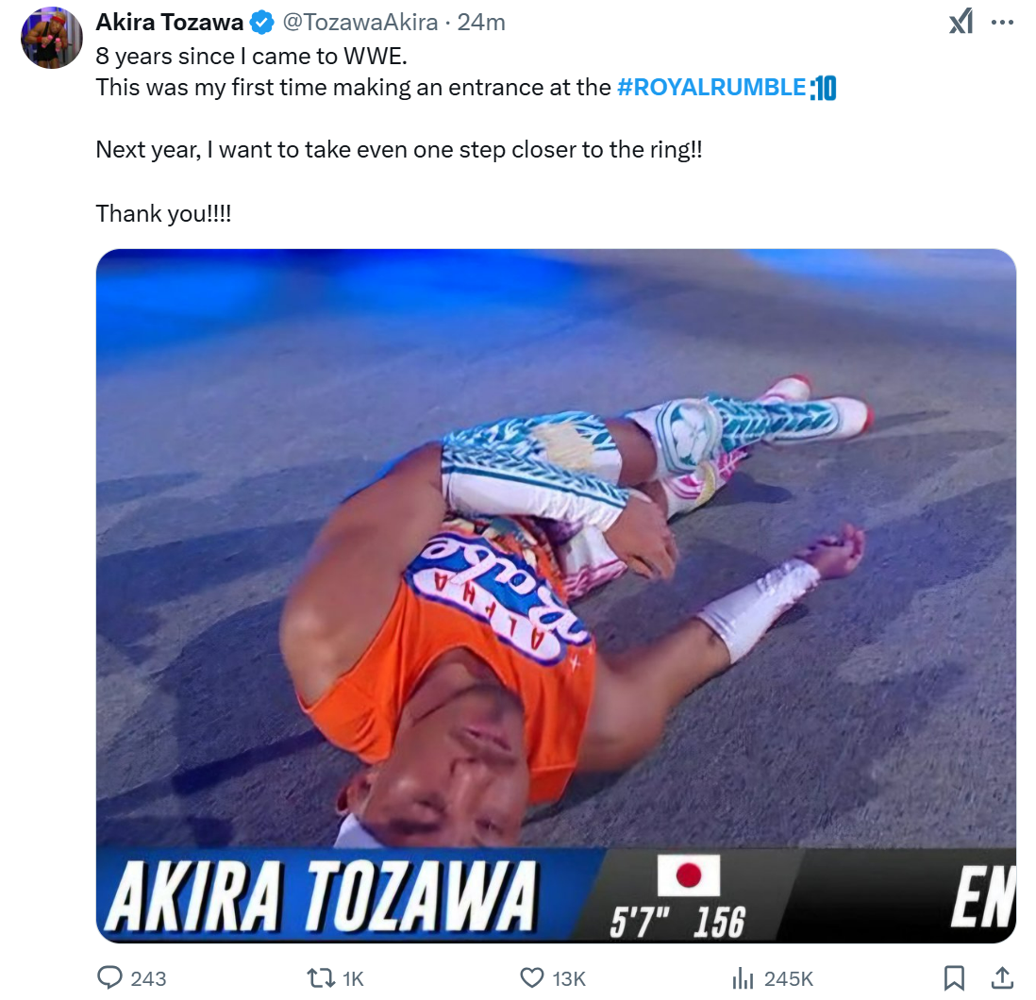The width and height of the screenshot is (1036, 1000).
Task: Bookmark this tweet
Action: [x=954, y=977]
